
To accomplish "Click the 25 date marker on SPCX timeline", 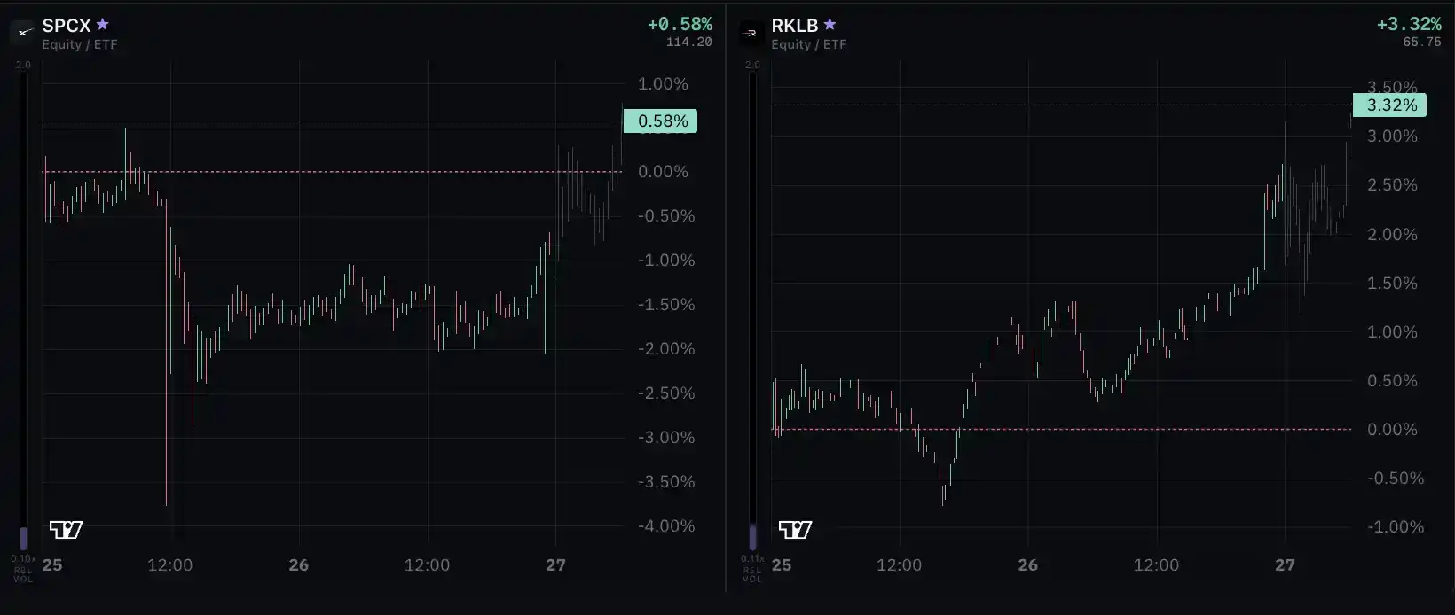I will tap(52, 565).
